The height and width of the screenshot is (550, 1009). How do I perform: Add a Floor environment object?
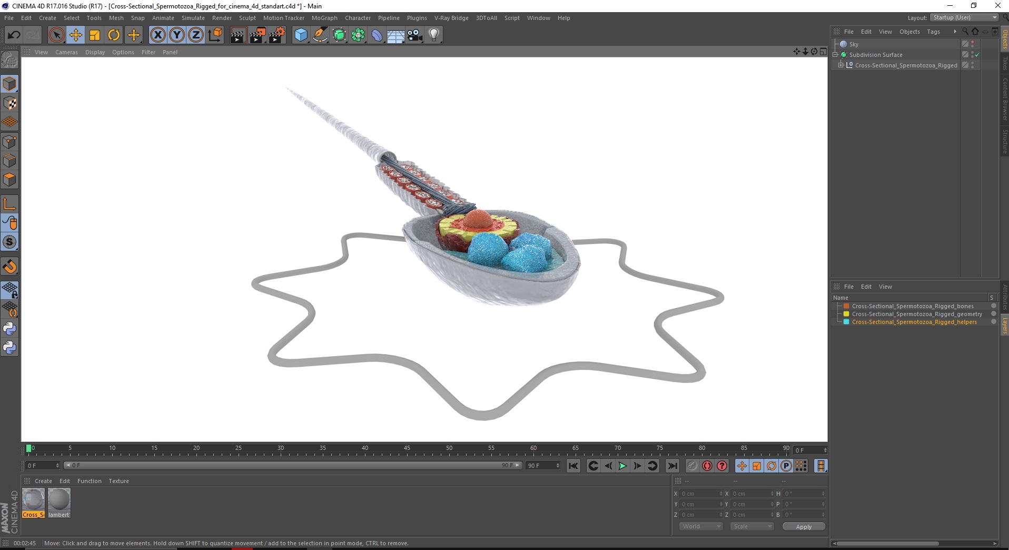coord(396,35)
